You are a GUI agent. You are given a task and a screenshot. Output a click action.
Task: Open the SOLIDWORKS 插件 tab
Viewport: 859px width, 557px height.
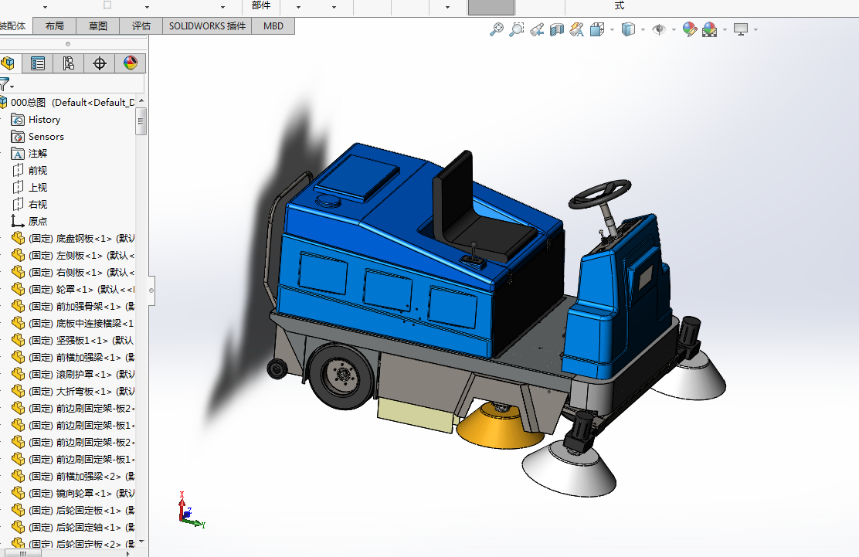(207, 25)
